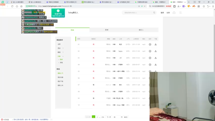Open song title 枫 in row 01
Viewport: 215px width, 121px height.
pyautogui.click(x=94, y=44)
